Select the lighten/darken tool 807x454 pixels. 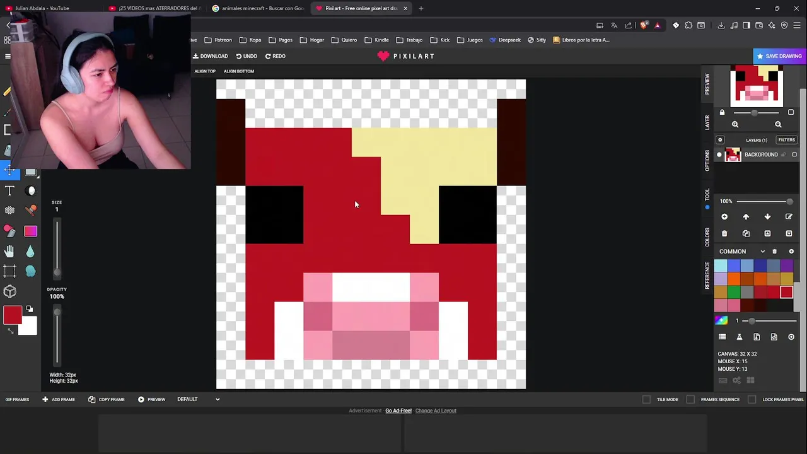click(31, 190)
